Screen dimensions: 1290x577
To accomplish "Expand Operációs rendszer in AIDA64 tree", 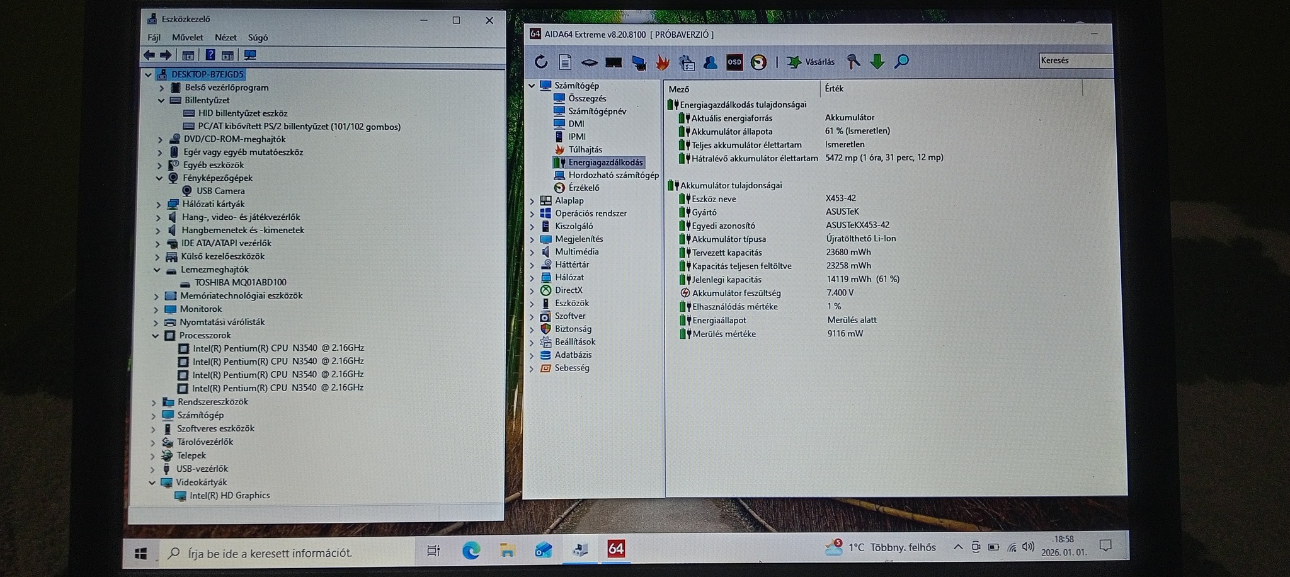I will [x=532, y=214].
